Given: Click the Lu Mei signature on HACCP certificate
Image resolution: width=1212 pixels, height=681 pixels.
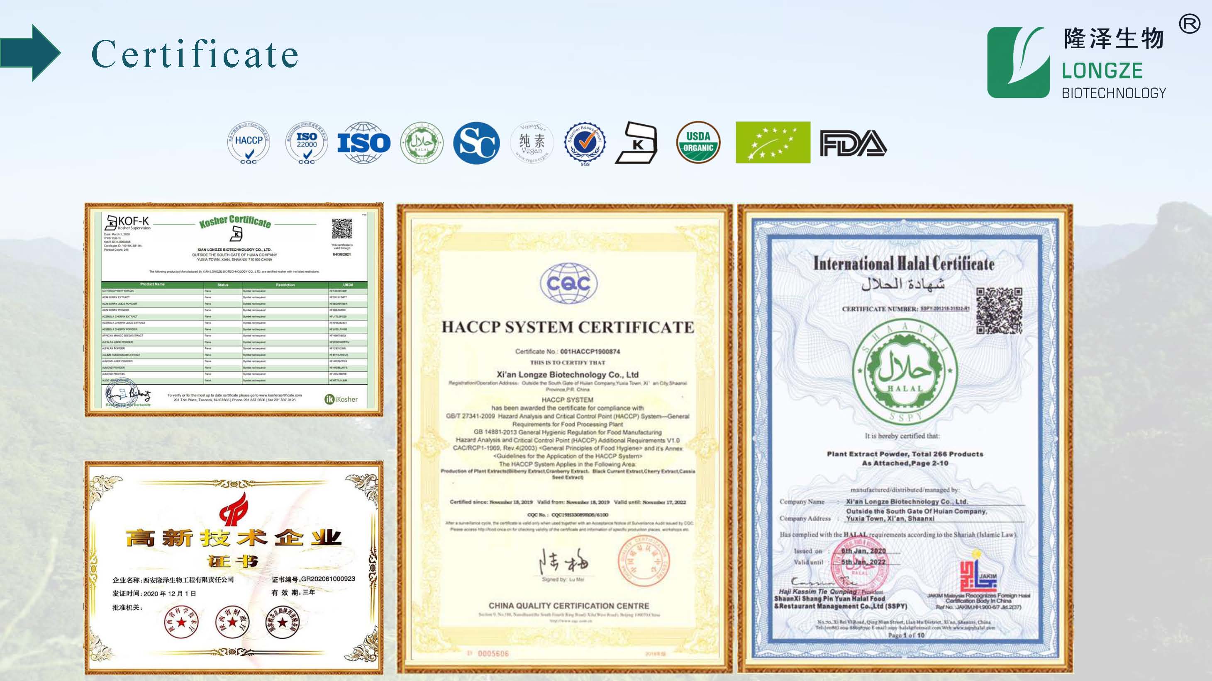Looking at the screenshot, I should click(x=563, y=561).
